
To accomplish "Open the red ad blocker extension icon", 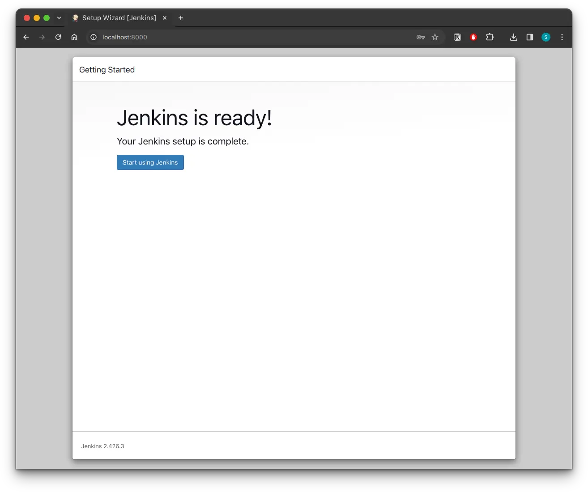I will (473, 37).
